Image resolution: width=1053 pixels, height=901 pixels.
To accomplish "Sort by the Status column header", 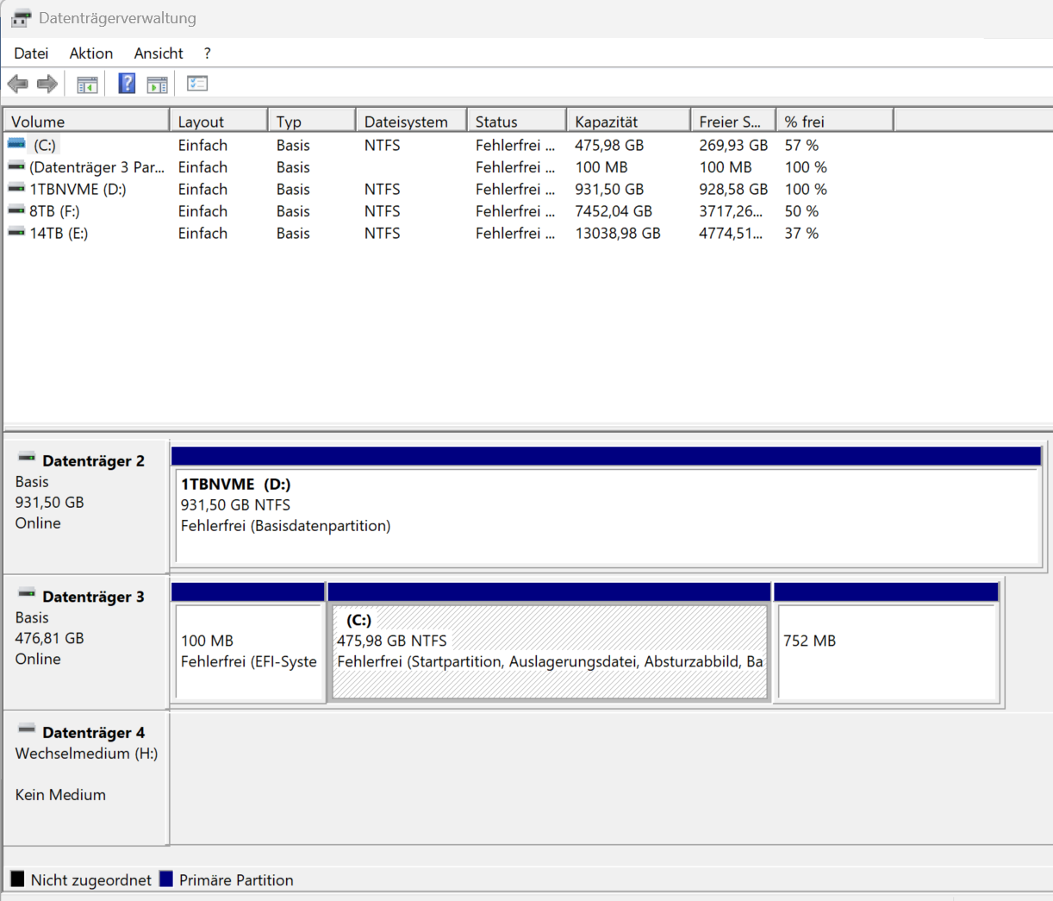I will pyautogui.click(x=516, y=122).
